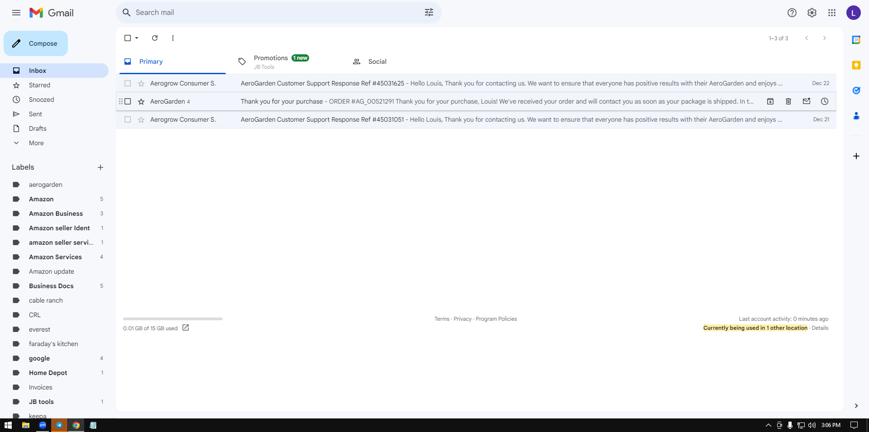This screenshot has height=432, width=869.
Task: Refresh the inbox
Action: coord(155,38)
